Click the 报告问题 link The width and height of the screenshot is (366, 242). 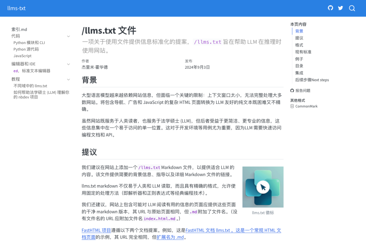[303, 91]
